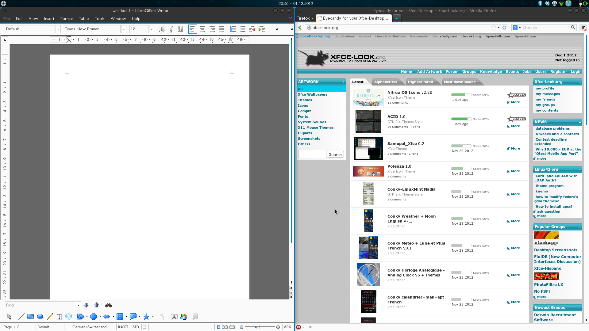Image resolution: width=589 pixels, height=331 pixels.
Task: Open Add Artwork in site navigation
Action: (429, 71)
